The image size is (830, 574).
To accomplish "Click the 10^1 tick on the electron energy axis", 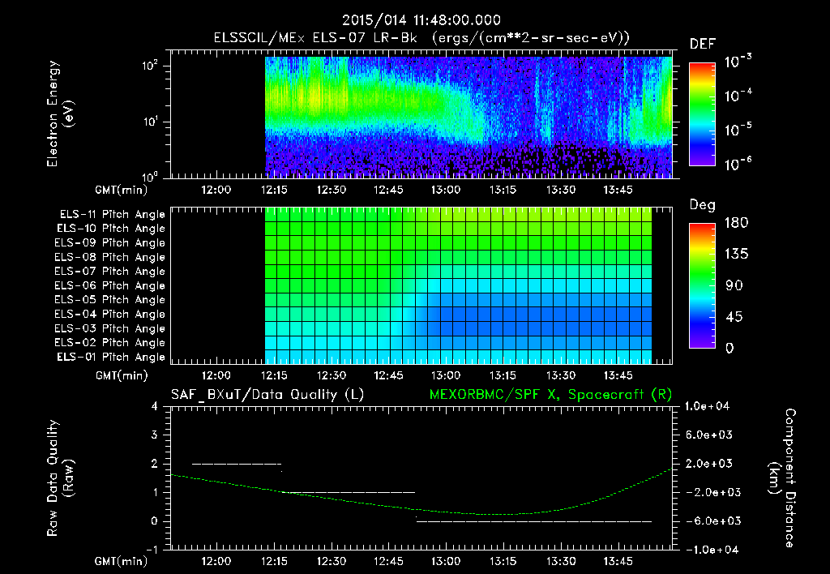I will 150,122.
